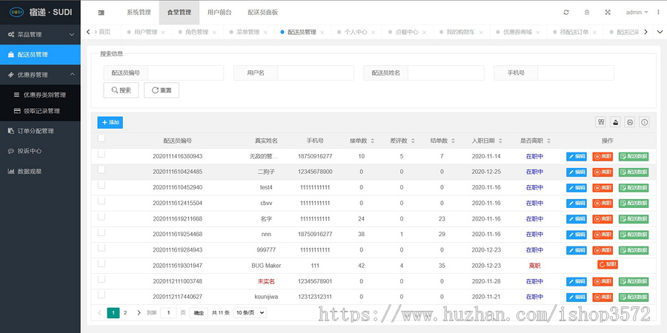Check the row for BUG Maker
667x333 pixels.
(x=102, y=263)
